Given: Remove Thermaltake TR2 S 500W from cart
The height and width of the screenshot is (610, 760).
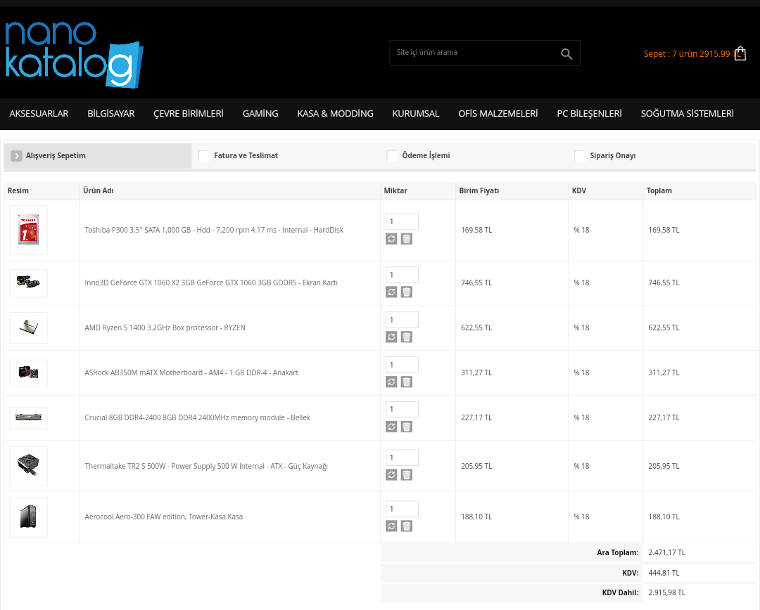Looking at the screenshot, I should (407, 475).
